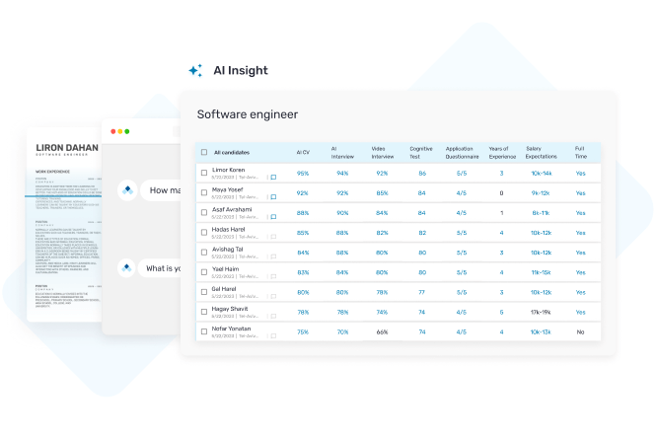Open candidate Limor Koren
Viewport: 658px width, 439px height.
pyautogui.click(x=228, y=170)
